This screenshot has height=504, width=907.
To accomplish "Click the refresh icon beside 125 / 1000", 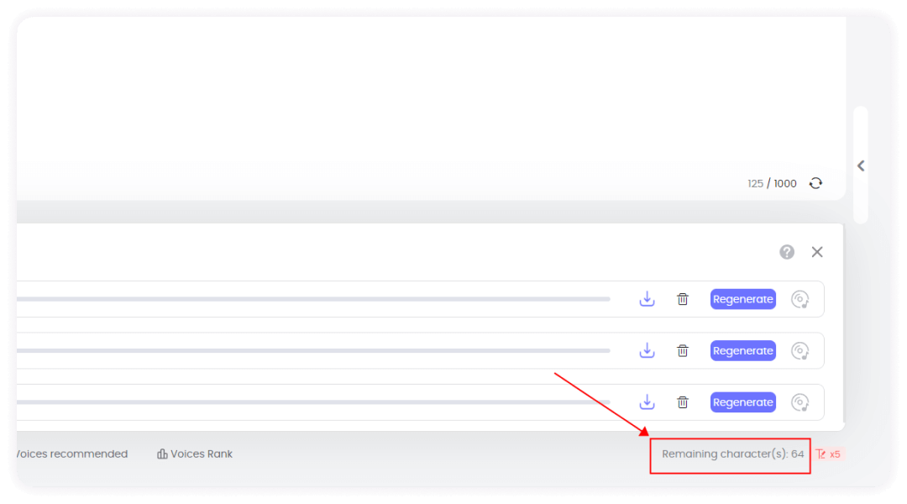I will [x=815, y=183].
